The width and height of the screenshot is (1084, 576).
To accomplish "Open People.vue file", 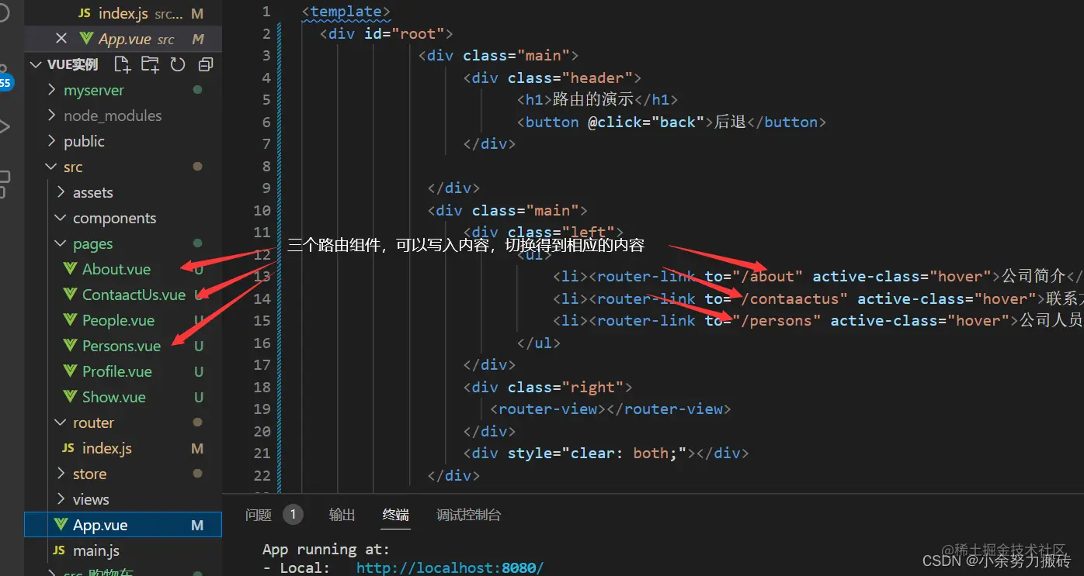I will pos(118,320).
